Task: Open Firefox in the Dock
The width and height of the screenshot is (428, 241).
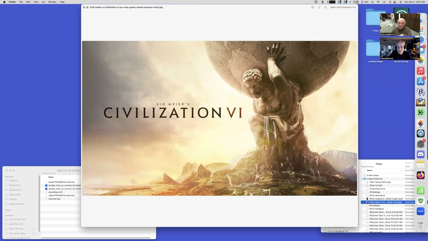Action: [x=421, y=175]
